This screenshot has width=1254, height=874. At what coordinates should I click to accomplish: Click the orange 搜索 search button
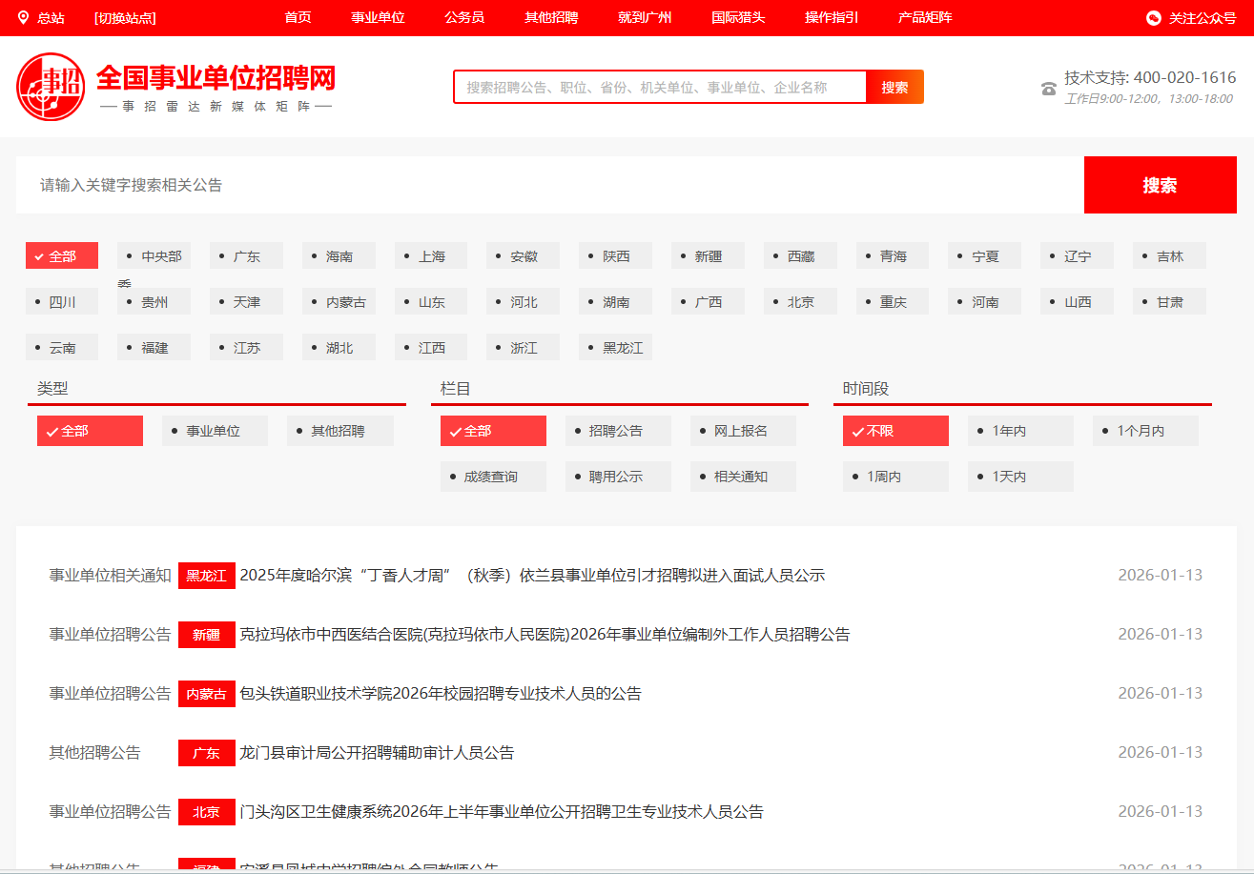(x=894, y=86)
